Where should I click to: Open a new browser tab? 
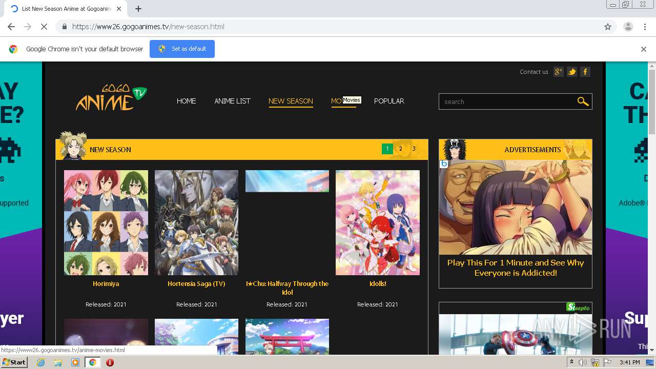click(138, 9)
